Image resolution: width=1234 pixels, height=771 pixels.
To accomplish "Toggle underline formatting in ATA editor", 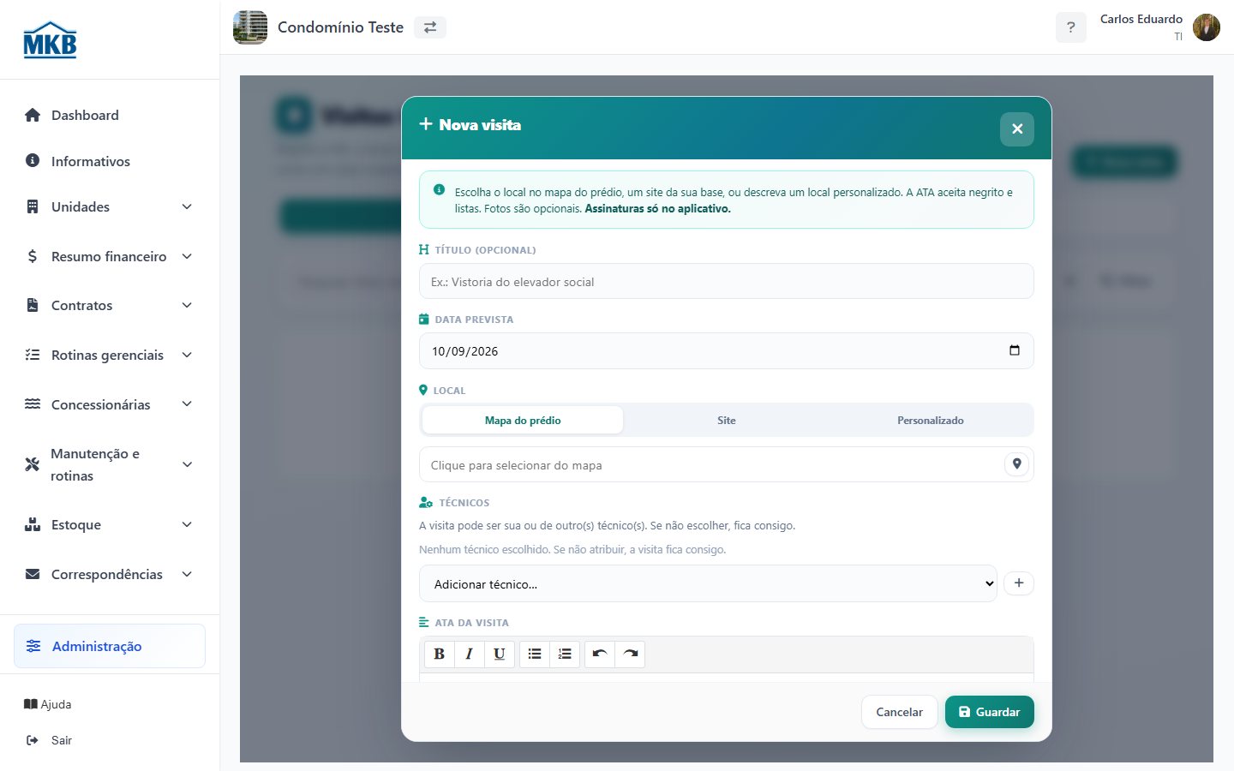I will [x=499, y=654].
